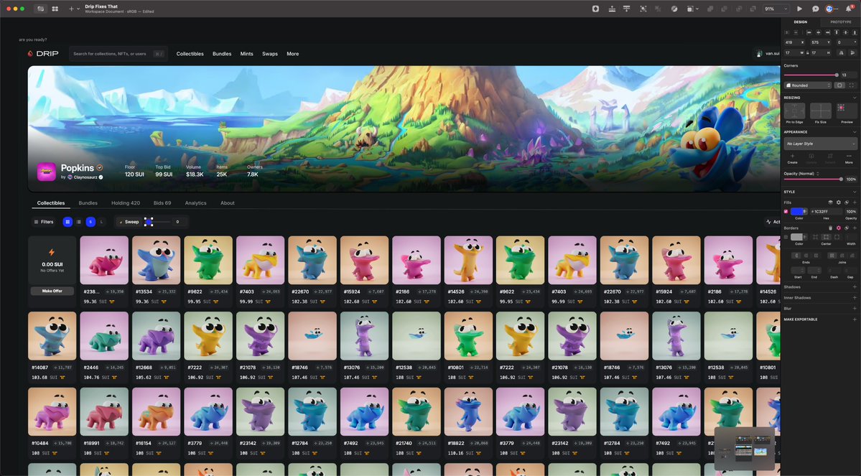
Task: Click the Filters button
Action: (43, 222)
